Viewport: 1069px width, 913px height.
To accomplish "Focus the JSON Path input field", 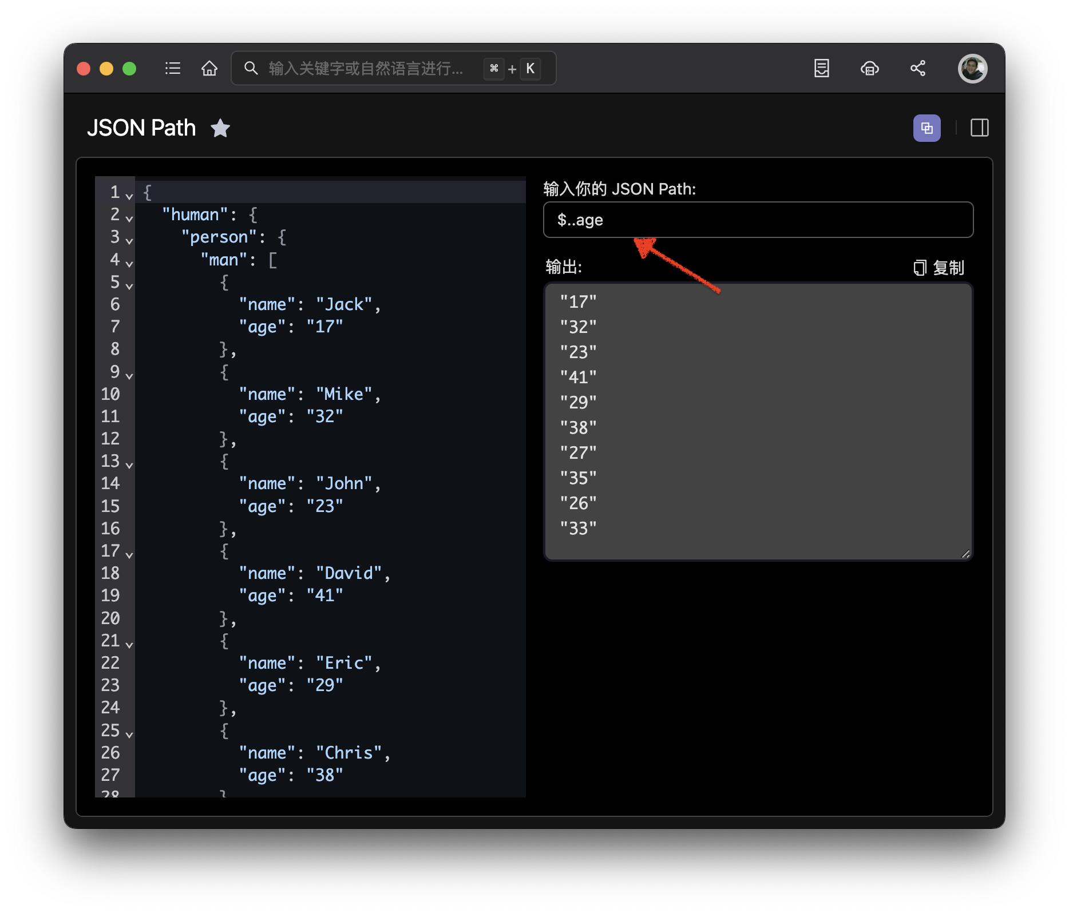I will [758, 220].
